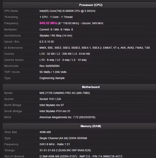The width and height of the screenshot is (156, 158).
Task: Select the pink 949.02 MHz frequency value
Action: pyautogui.click(x=48, y=23)
